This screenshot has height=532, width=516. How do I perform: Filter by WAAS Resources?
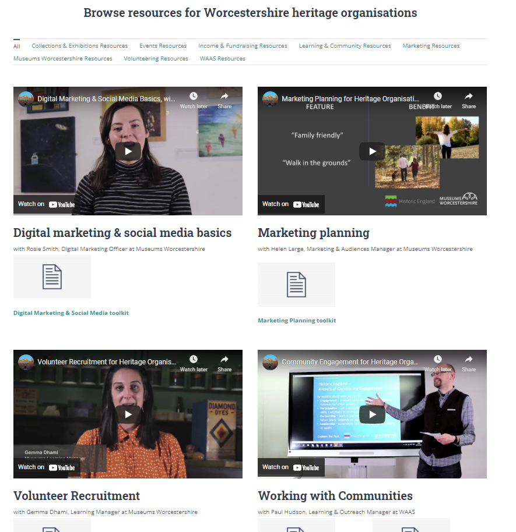click(222, 59)
